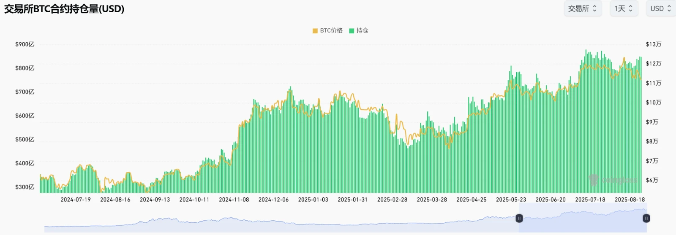
Task: Toggle the BTC价格 series via legend label
Action: pyautogui.click(x=331, y=31)
